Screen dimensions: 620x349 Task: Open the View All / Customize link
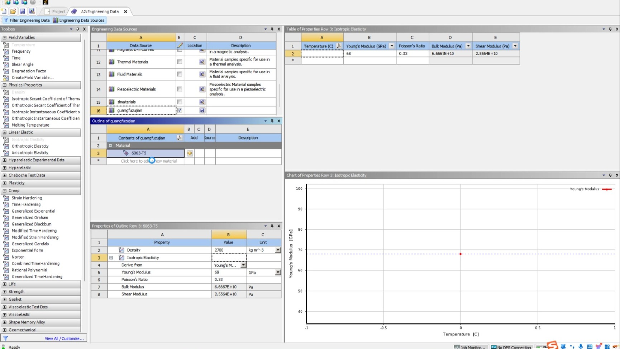[64, 338]
